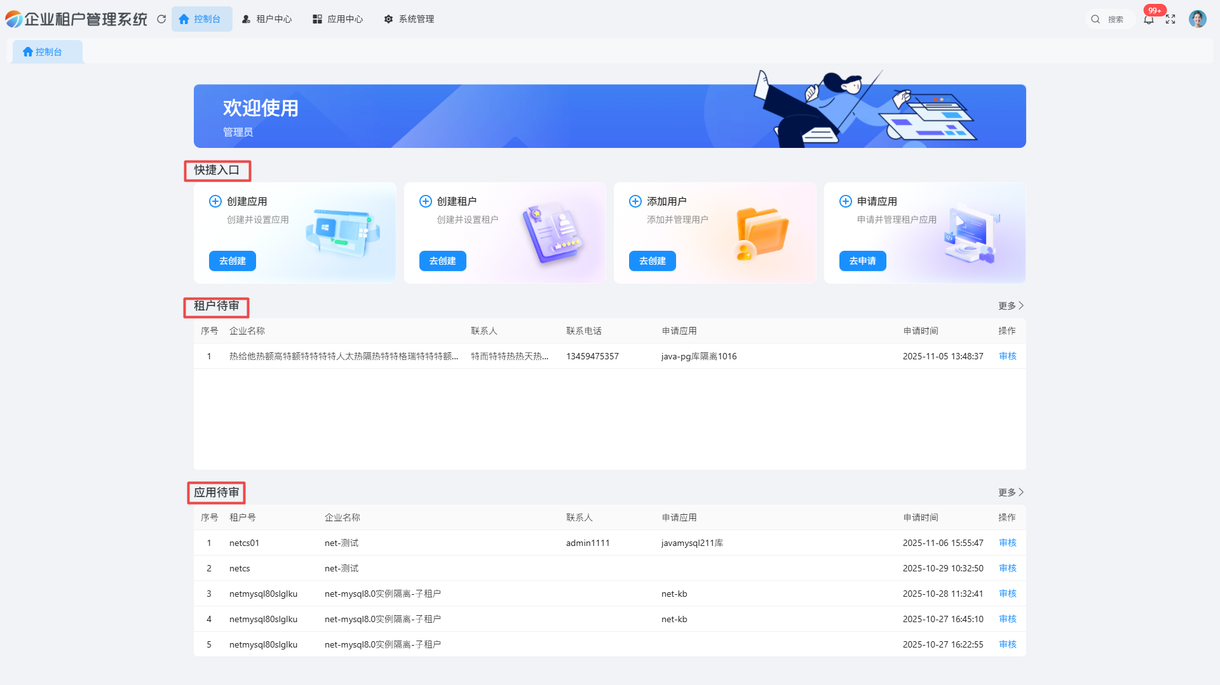Click 审核 link for tenant netcs01
1220x685 pixels.
tap(1008, 543)
